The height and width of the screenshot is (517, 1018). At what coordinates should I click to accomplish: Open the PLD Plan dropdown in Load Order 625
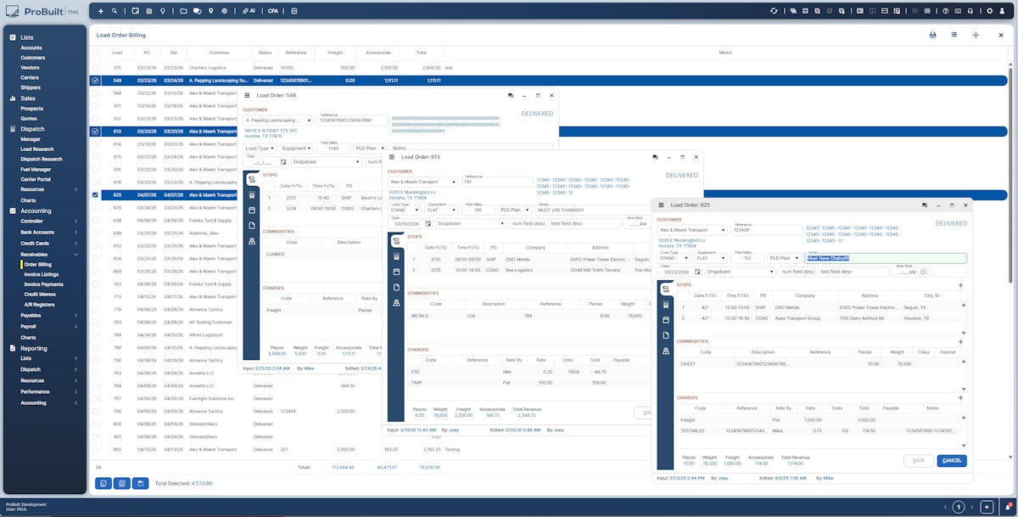[x=784, y=258]
